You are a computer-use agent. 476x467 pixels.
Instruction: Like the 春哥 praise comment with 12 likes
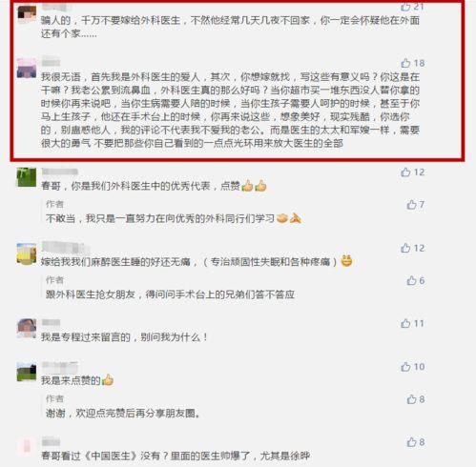click(405, 172)
